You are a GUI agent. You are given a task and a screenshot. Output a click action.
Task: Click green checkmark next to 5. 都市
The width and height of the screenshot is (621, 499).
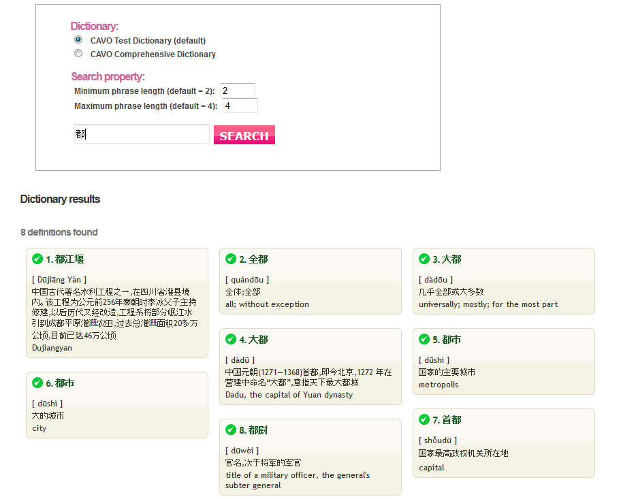424,339
